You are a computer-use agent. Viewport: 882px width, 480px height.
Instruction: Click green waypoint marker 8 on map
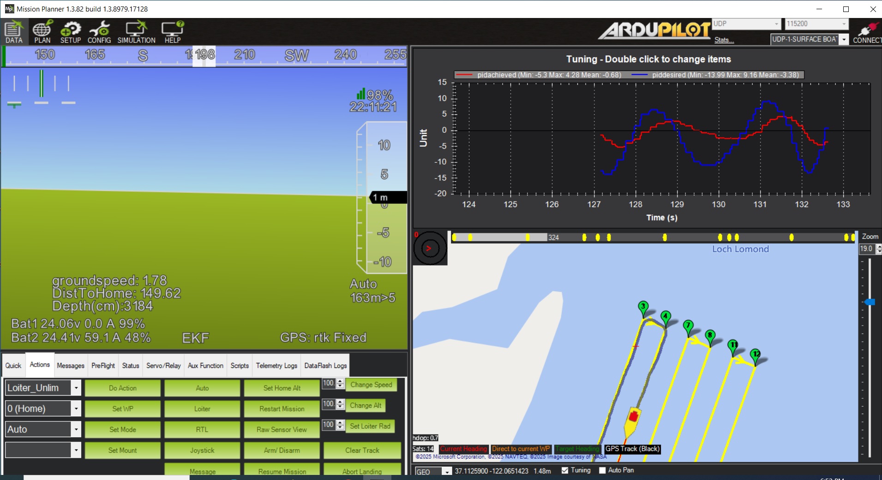click(x=710, y=337)
